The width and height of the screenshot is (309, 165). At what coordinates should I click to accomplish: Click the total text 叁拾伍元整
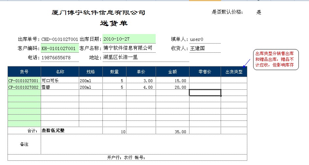point(53,130)
